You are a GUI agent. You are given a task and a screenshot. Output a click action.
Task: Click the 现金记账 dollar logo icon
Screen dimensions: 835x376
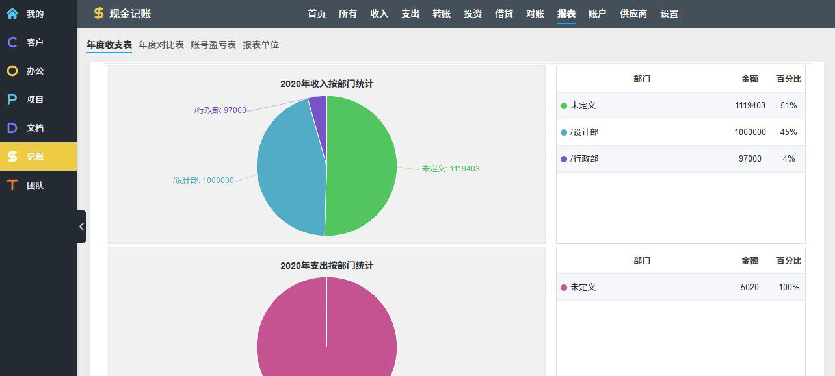99,13
